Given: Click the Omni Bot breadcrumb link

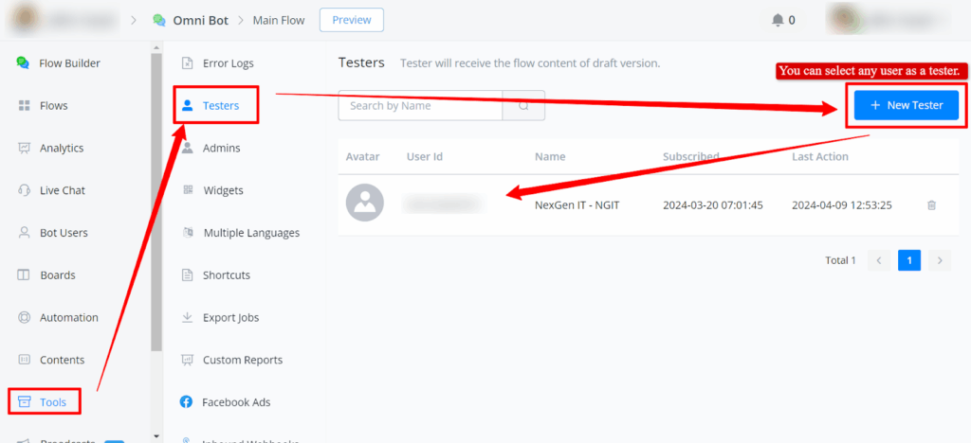Looking at the screenshot, I should coord(200,20).
